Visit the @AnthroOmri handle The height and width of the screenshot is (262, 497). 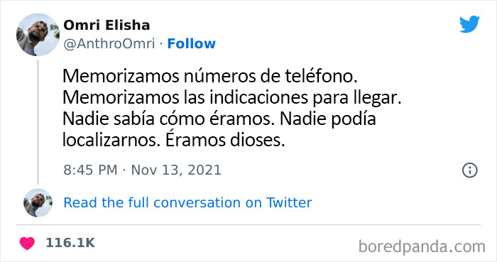tap(109, 44)
